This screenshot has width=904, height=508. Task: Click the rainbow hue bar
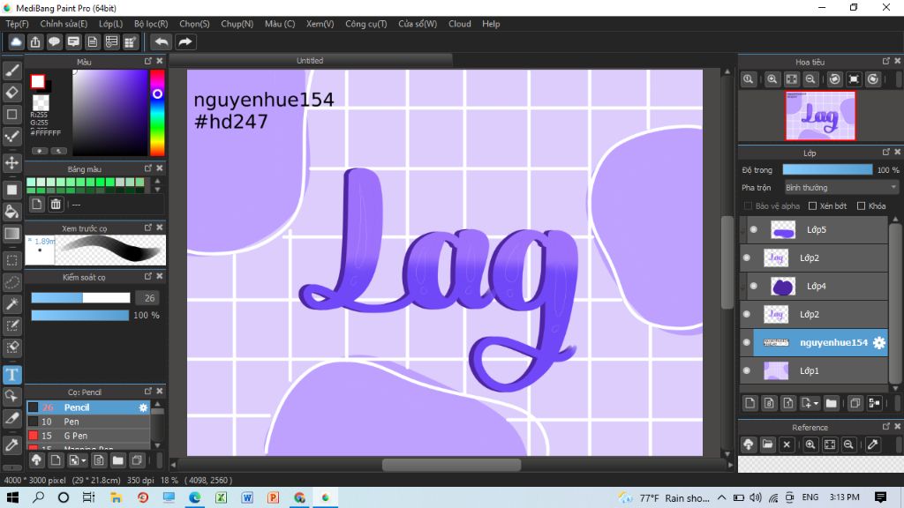[x=157, y=113]
